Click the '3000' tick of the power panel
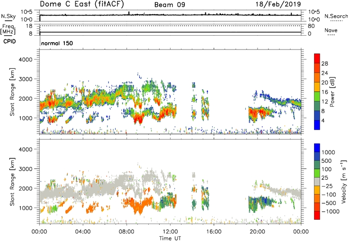This screenshot has width=348, height=241. [26, 79]
